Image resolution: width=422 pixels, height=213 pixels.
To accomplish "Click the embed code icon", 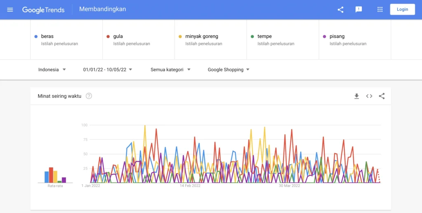I will [369, 96].
